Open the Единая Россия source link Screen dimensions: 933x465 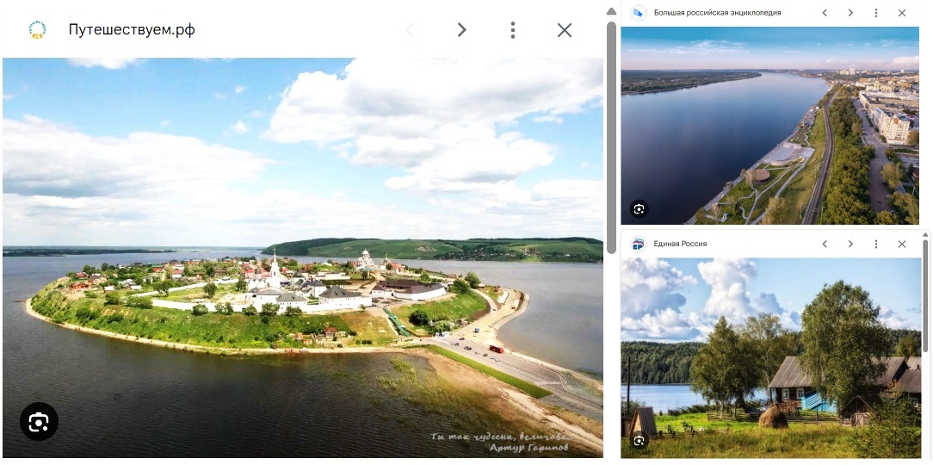click(x=680, y=244)
